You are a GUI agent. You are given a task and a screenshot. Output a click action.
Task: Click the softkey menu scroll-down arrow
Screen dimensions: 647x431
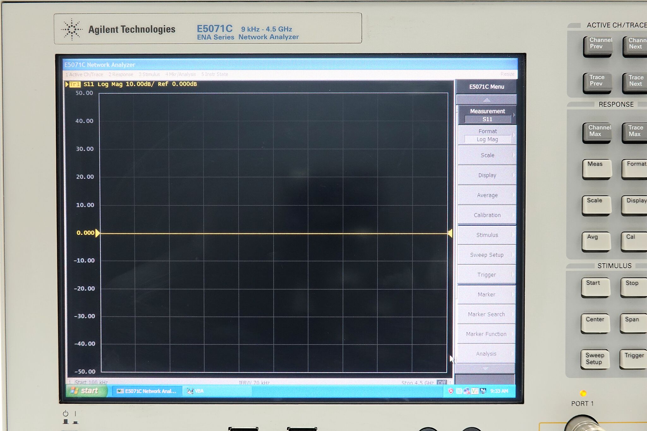pyautogui.click(x=485, y=368)
